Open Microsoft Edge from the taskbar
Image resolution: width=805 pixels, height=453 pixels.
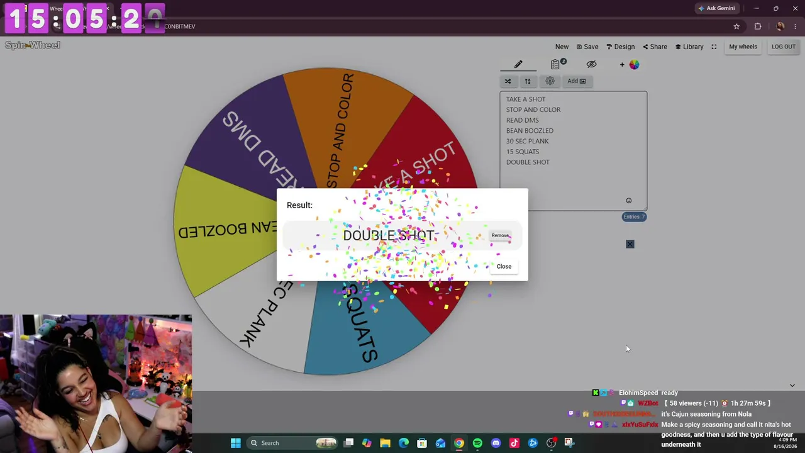pos(404,443)
